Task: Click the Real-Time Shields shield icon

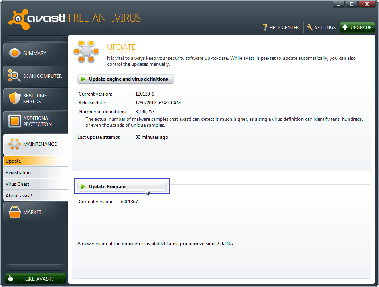Action: point(14,98)
